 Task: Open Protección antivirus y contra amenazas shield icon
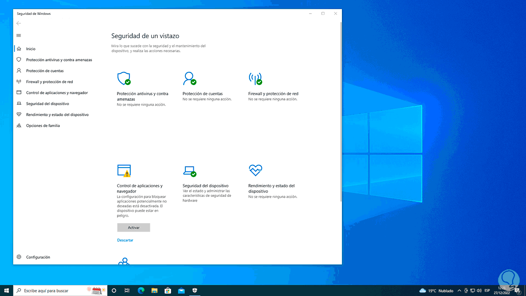coord(123,78)
